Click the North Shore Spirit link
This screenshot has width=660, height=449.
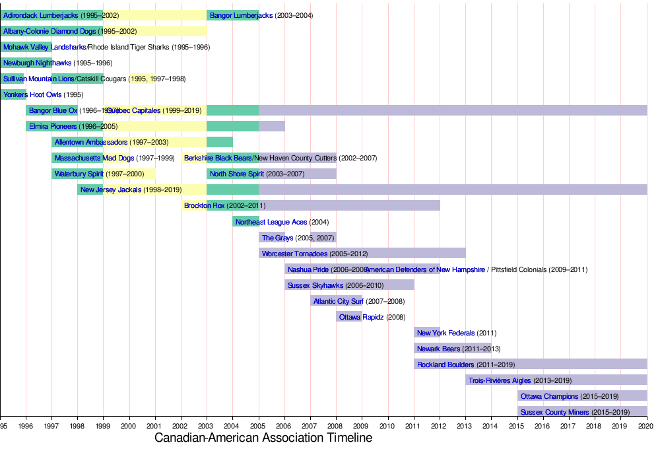(237, 174)
